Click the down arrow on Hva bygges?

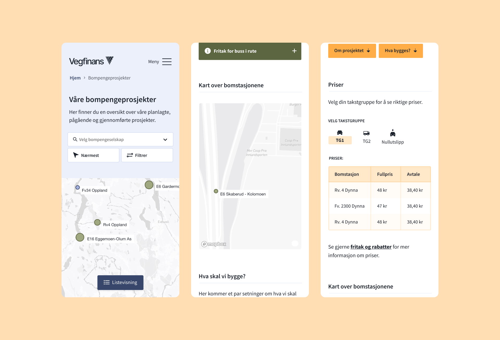pos(415,51)
